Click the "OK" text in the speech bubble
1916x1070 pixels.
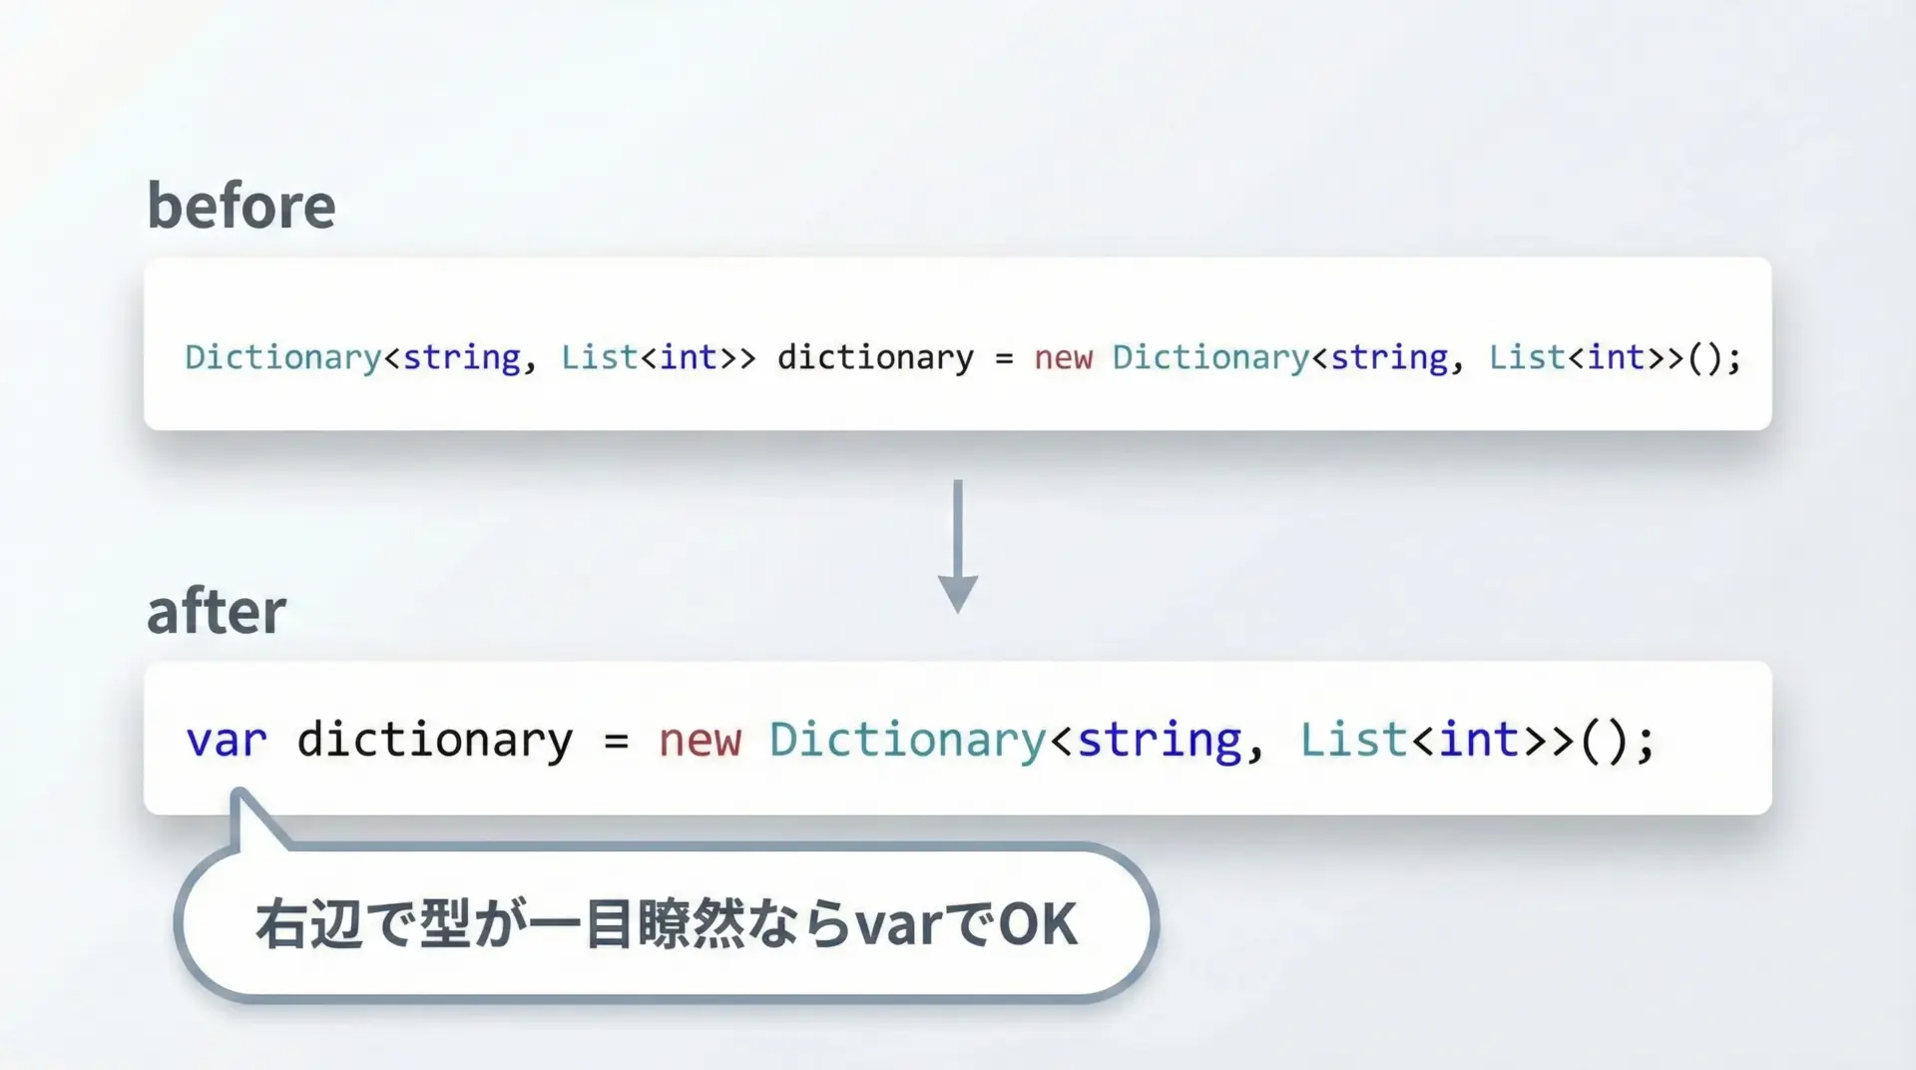click(1038, 924)
